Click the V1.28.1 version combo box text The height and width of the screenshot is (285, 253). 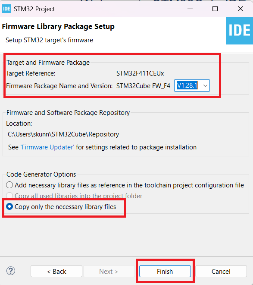tap(187, 85)
